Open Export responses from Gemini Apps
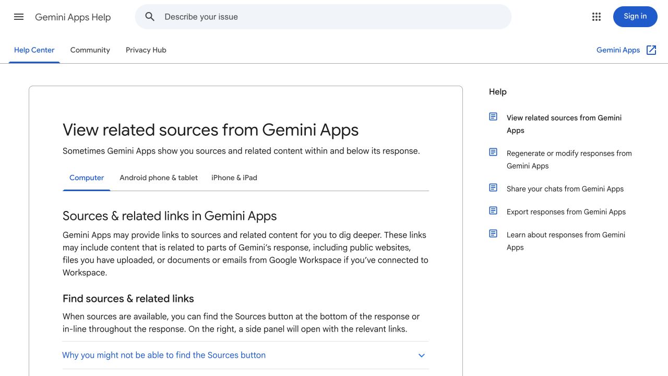This screenshot has width=668, height=376. click(x=566, y=211)
